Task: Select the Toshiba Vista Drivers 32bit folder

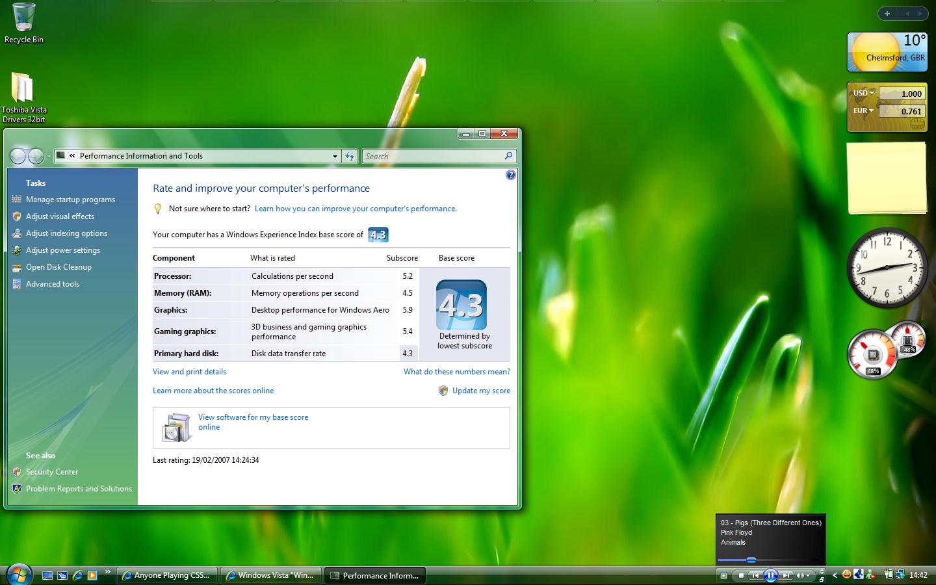Action: point(23,97)
